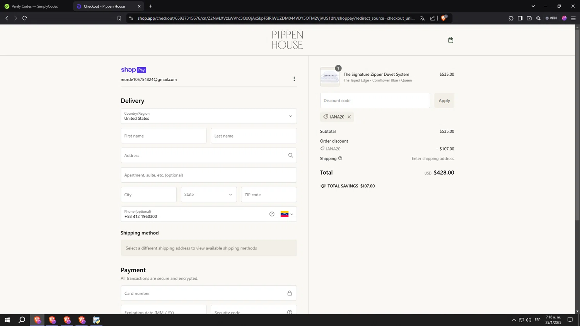View site information icon in address bar

(131, 18)
